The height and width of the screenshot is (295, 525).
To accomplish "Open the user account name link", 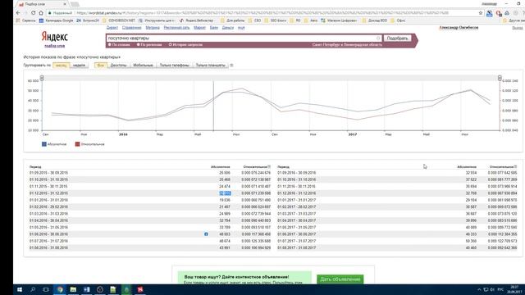I will tap(459, 27).
